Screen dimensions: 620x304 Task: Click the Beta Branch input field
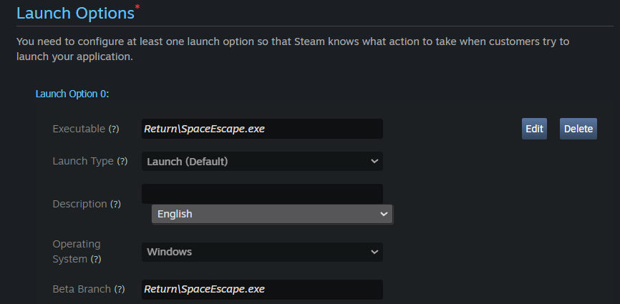[262, 290]
